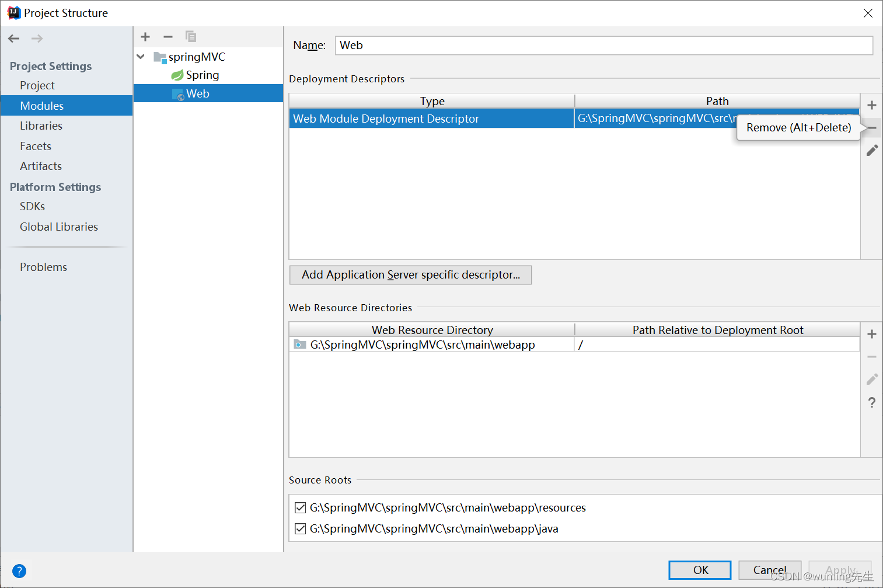Screen dimensions: 883x588
Task: Open SDKs under Platform Settings
Action: (32, 206)
